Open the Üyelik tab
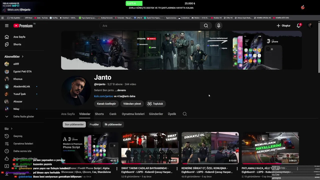Screen dimensions: 320x180 172,114
